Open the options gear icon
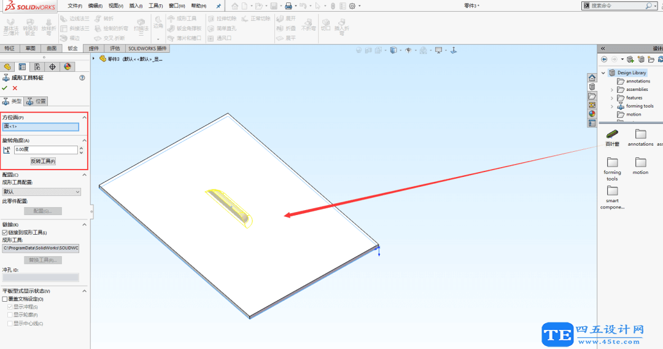This screenshot has width=663, height=349. (352, 6)
